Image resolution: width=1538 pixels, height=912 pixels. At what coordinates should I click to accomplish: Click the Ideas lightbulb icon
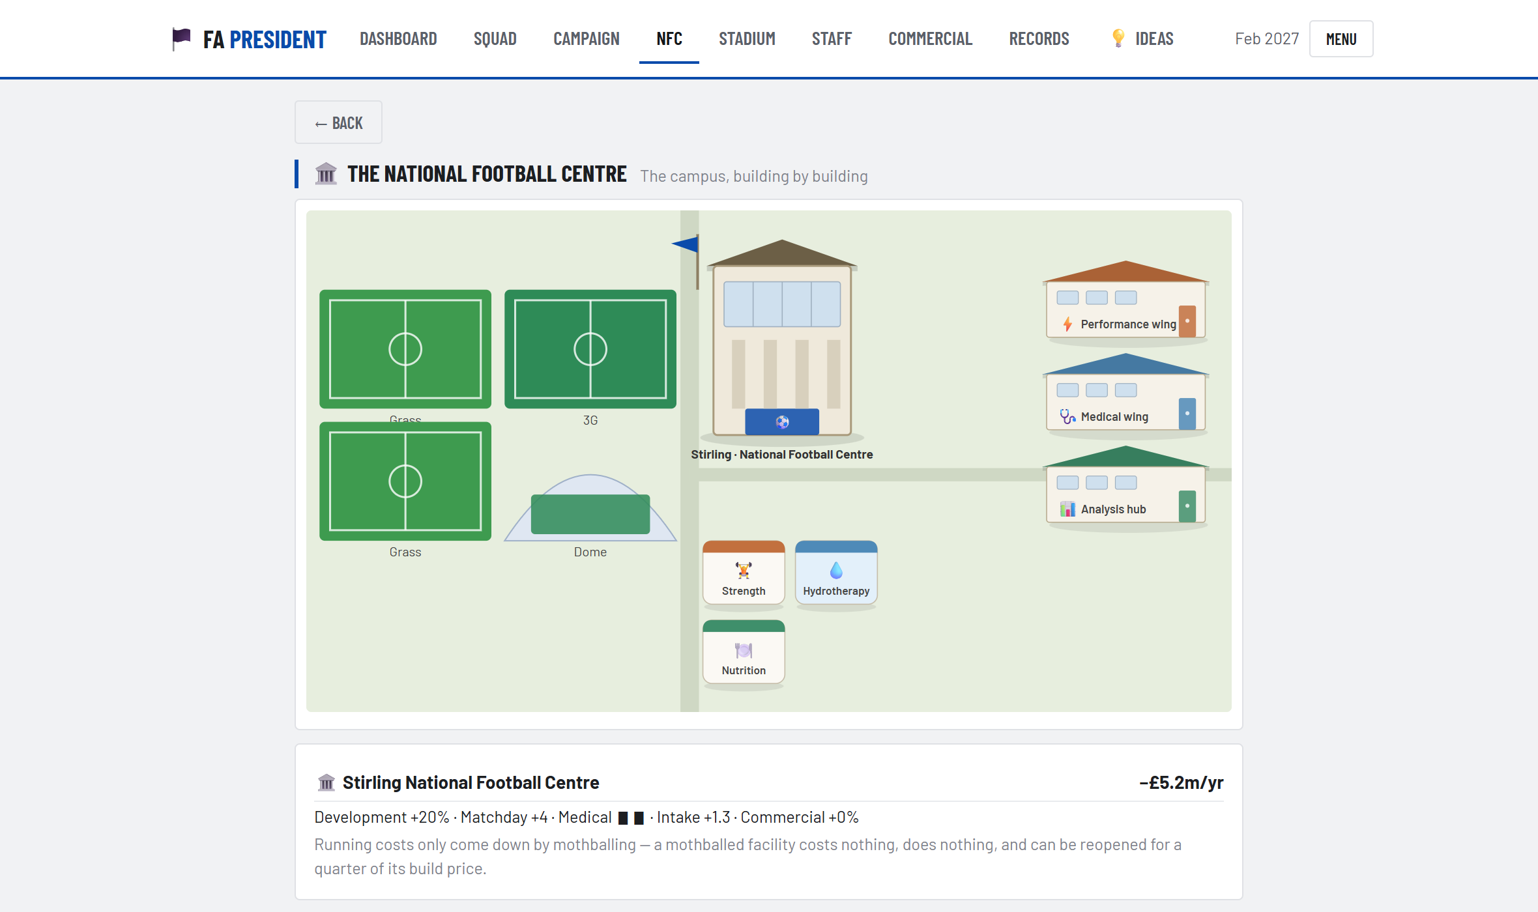point(1118,38)
